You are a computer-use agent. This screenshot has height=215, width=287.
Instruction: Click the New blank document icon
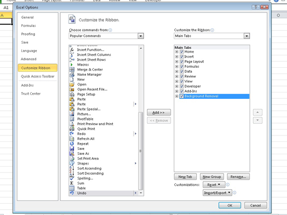[72, 80]
